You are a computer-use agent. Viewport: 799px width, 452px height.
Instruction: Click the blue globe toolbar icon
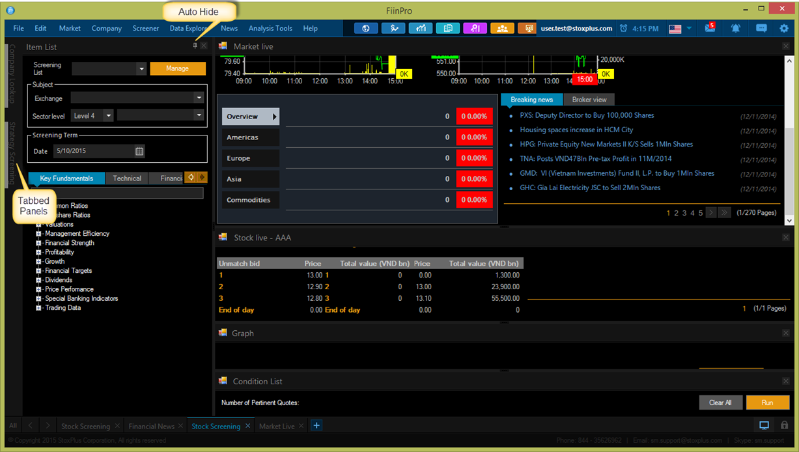(366, 28)
